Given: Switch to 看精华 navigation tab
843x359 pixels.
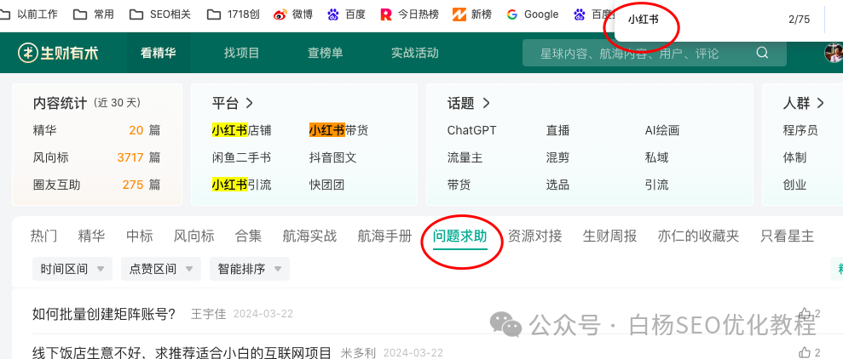Looking at the screenshot, I should coord(158,53).
